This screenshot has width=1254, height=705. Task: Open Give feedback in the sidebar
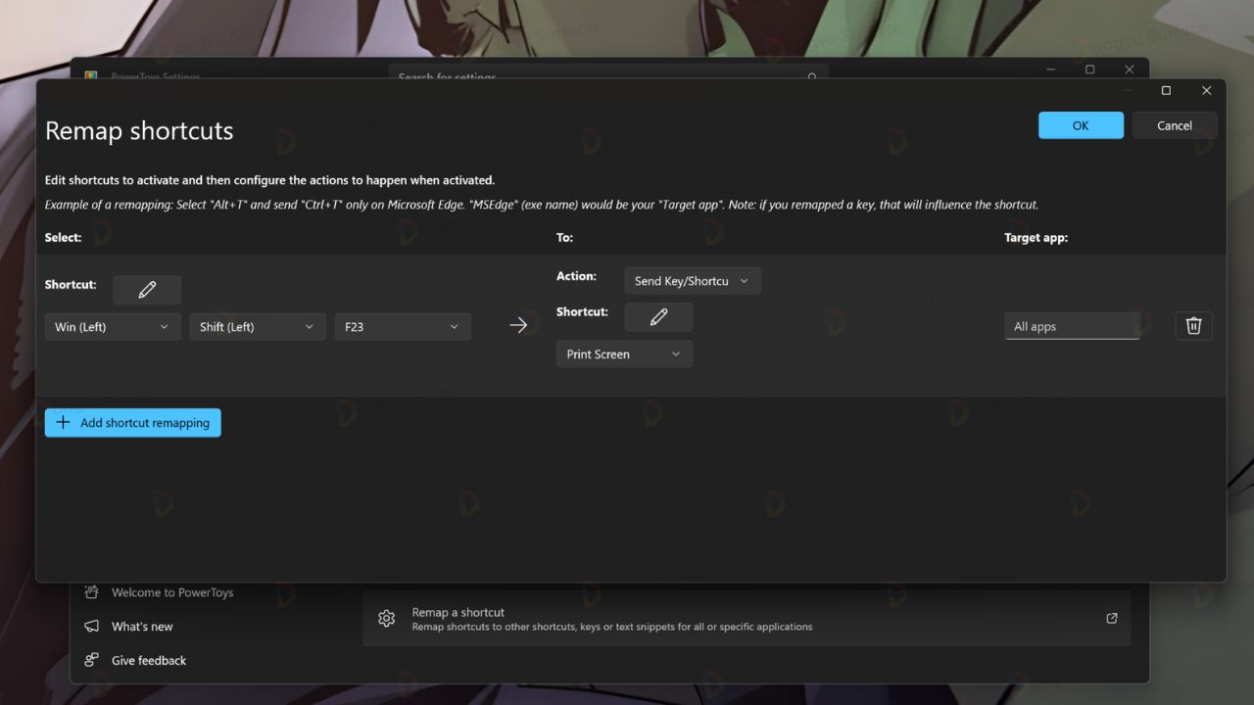pyautogui.click(x=149, y=660)
